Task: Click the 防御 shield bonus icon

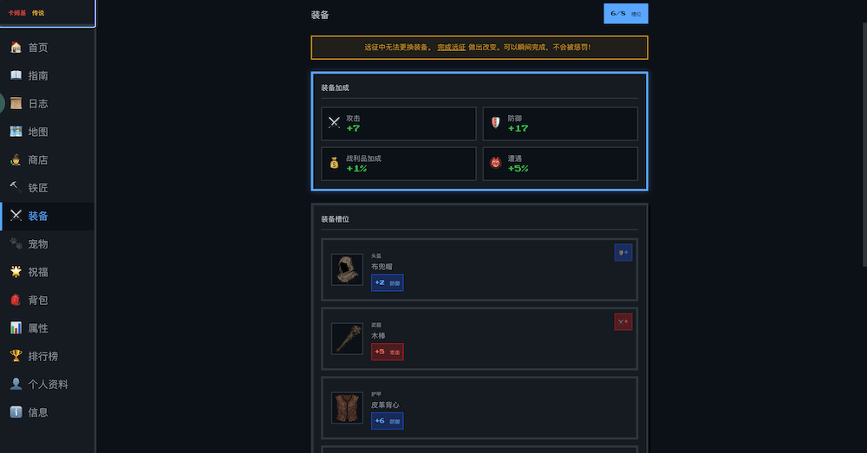Action: click(x=495, y=123)
